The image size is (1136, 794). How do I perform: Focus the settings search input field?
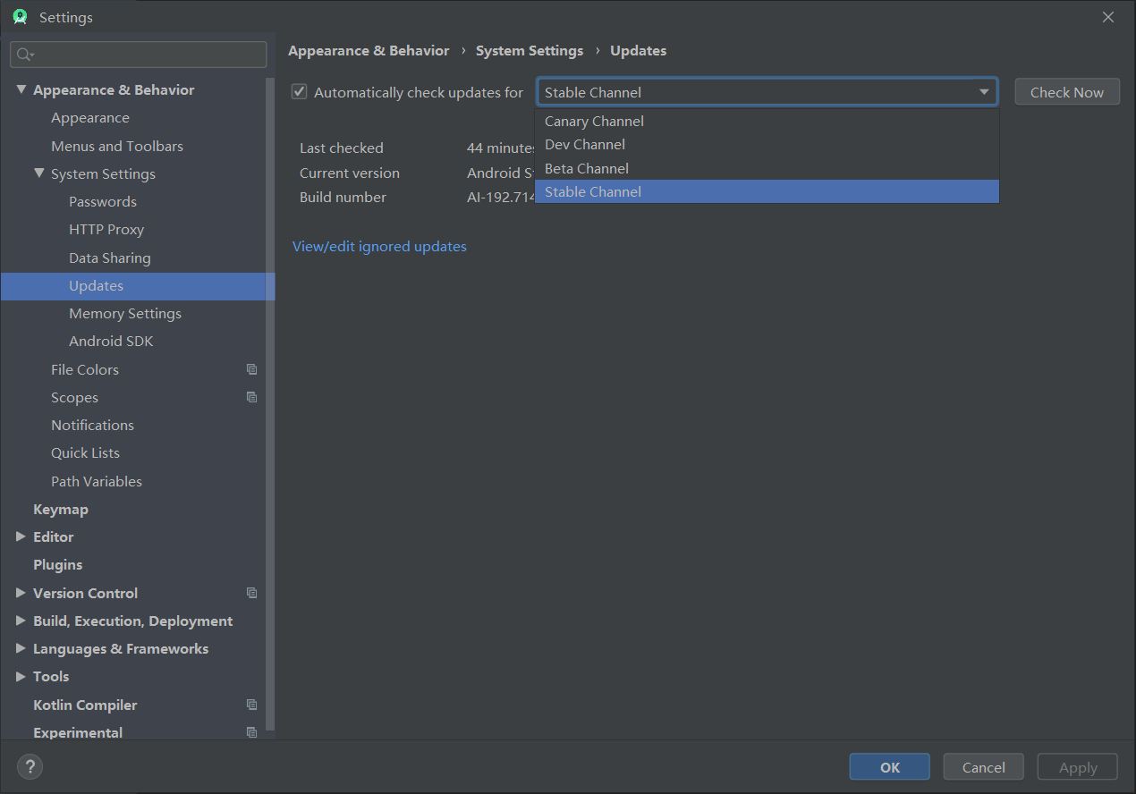pyautogui.click(x=139, y=55)
